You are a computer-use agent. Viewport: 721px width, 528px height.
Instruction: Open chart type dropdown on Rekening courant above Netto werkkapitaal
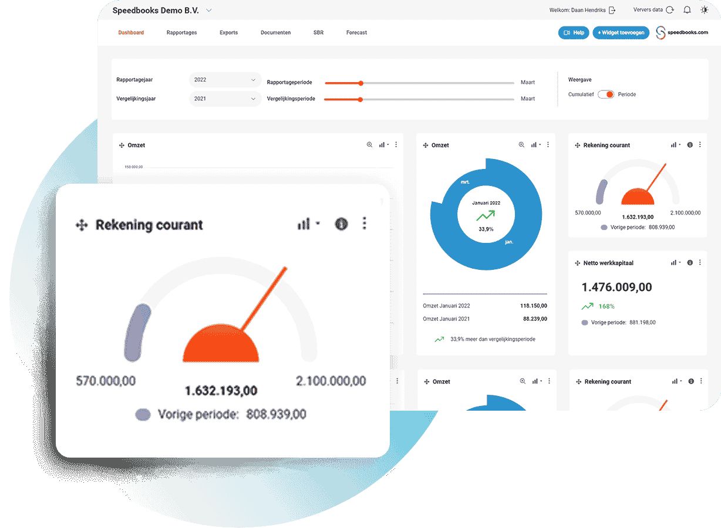tap(676, 145)
